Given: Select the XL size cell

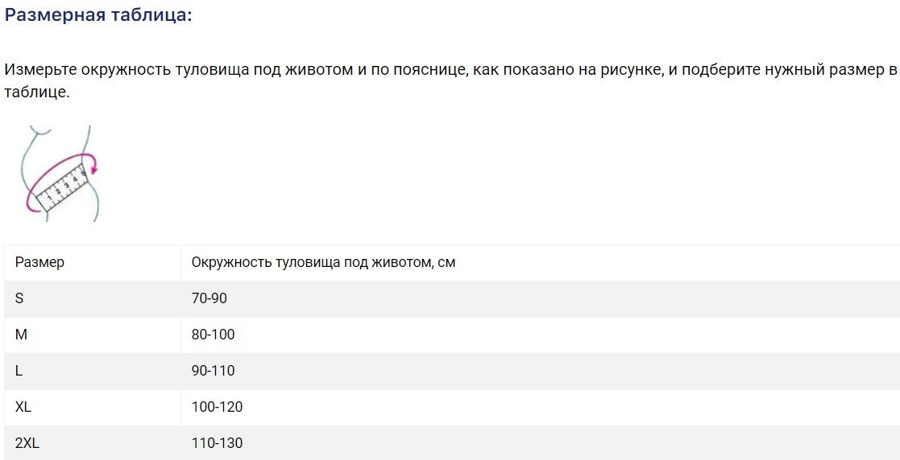Looking at the screenshot, I should 23,407.
